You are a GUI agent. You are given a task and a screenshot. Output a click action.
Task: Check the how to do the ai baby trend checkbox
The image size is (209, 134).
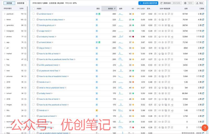point(34,20)
